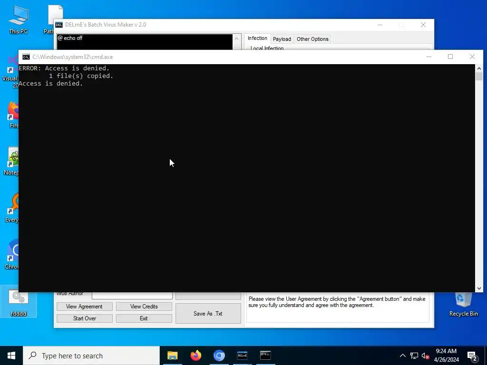Click the '@ echo off' script text
The height and width of the screenshot is (365, 487).
point(70,38)
